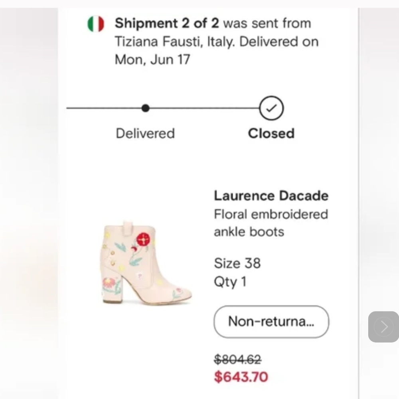Screen dimensions: 399x399
Task: Click the Delivered status dot on tracker
Action: point(146,108)
